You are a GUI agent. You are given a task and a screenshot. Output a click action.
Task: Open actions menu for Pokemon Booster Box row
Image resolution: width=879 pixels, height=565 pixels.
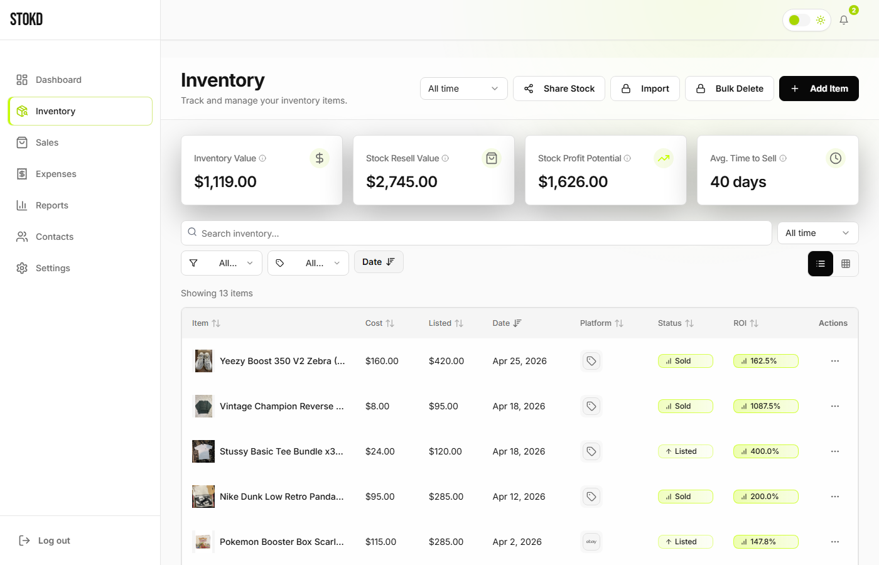(835, 542)
